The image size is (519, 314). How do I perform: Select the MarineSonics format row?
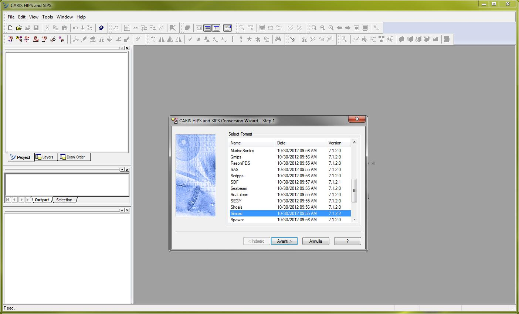point(290,151)
